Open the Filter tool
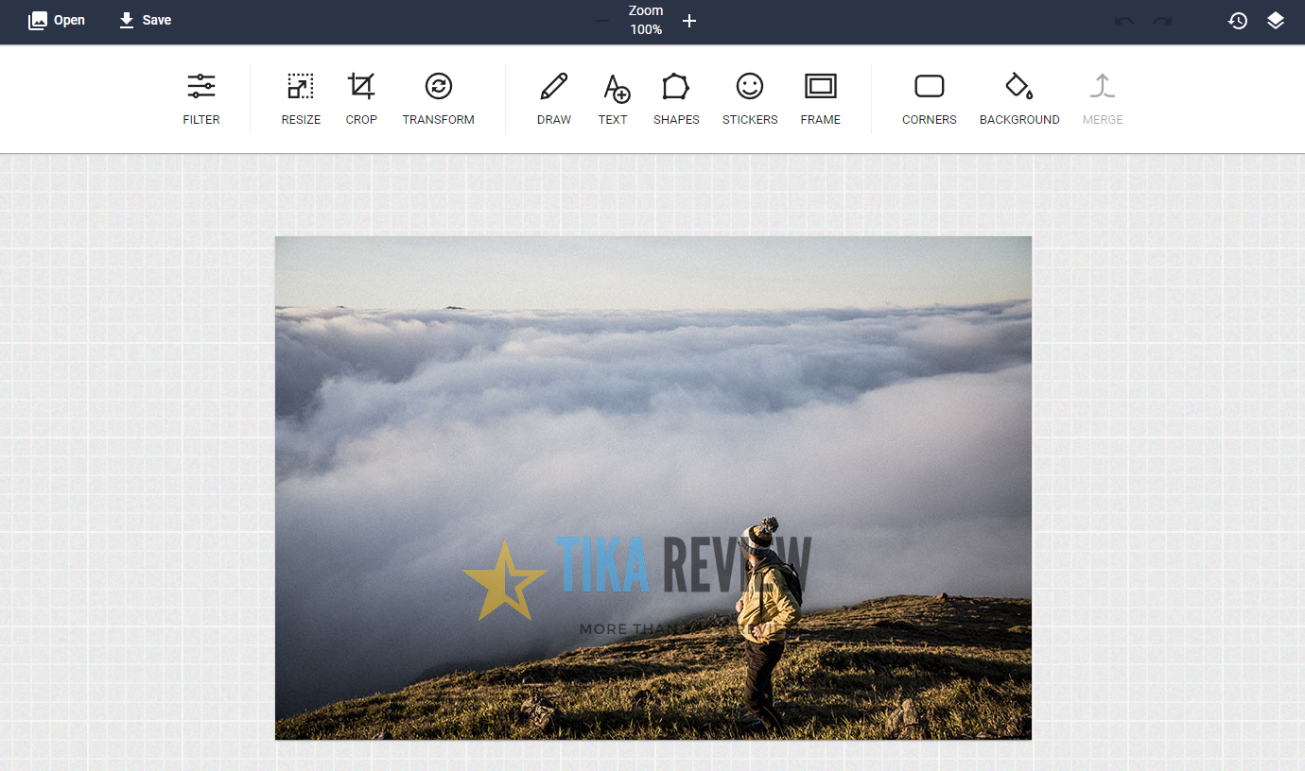The height and width of the screenshot is (771, 1305). (201, 98)
